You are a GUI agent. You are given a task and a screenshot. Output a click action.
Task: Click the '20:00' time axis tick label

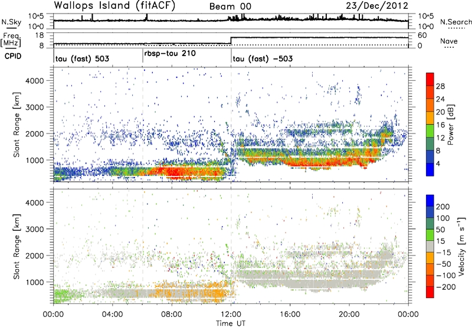point(349,315)
